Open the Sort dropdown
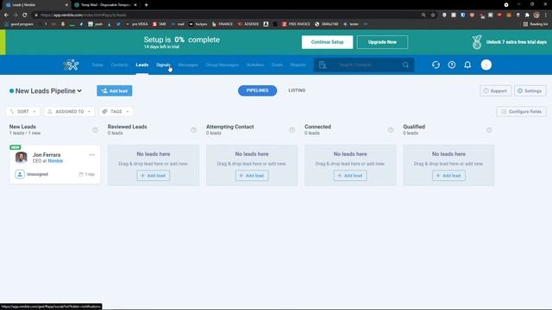 click(x=23, y=112)
